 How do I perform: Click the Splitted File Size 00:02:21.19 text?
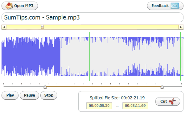point(117,98)
